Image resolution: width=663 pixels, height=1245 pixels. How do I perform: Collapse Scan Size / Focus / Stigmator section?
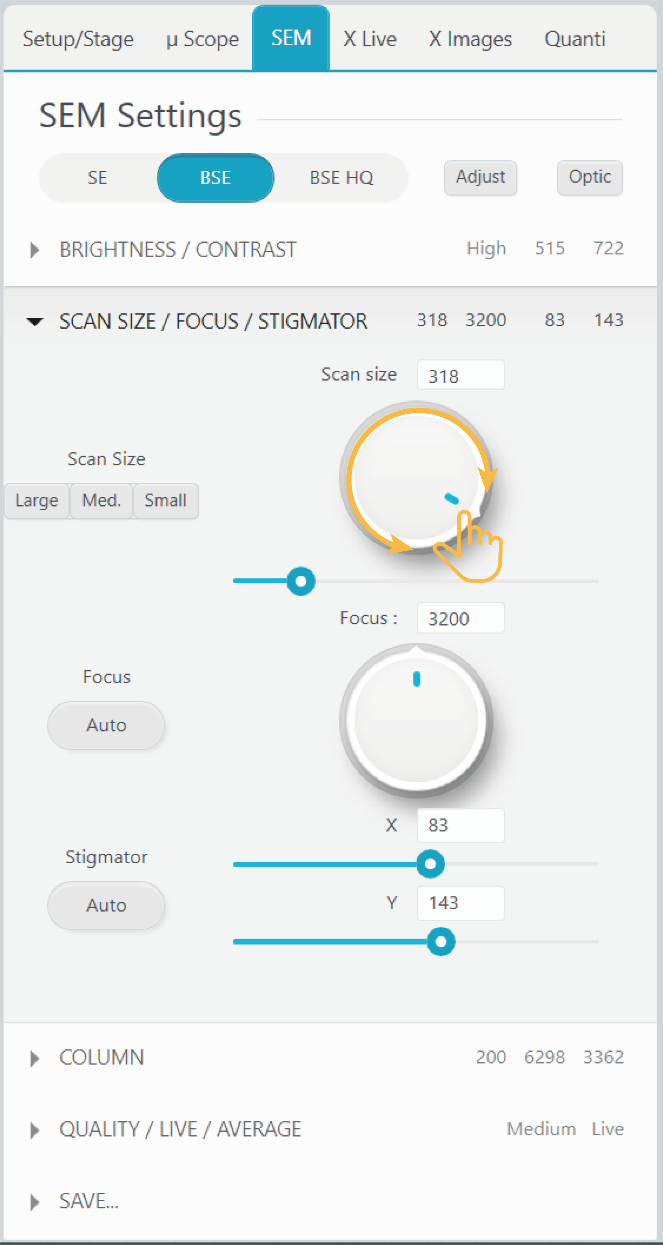pyautogui.click(x=34, y=321)
